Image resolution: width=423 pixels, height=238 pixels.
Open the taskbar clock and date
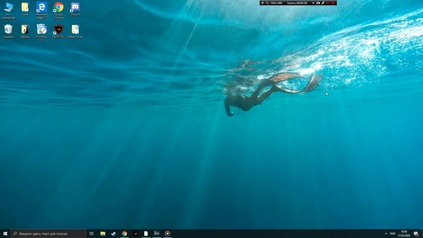[404, 233]
